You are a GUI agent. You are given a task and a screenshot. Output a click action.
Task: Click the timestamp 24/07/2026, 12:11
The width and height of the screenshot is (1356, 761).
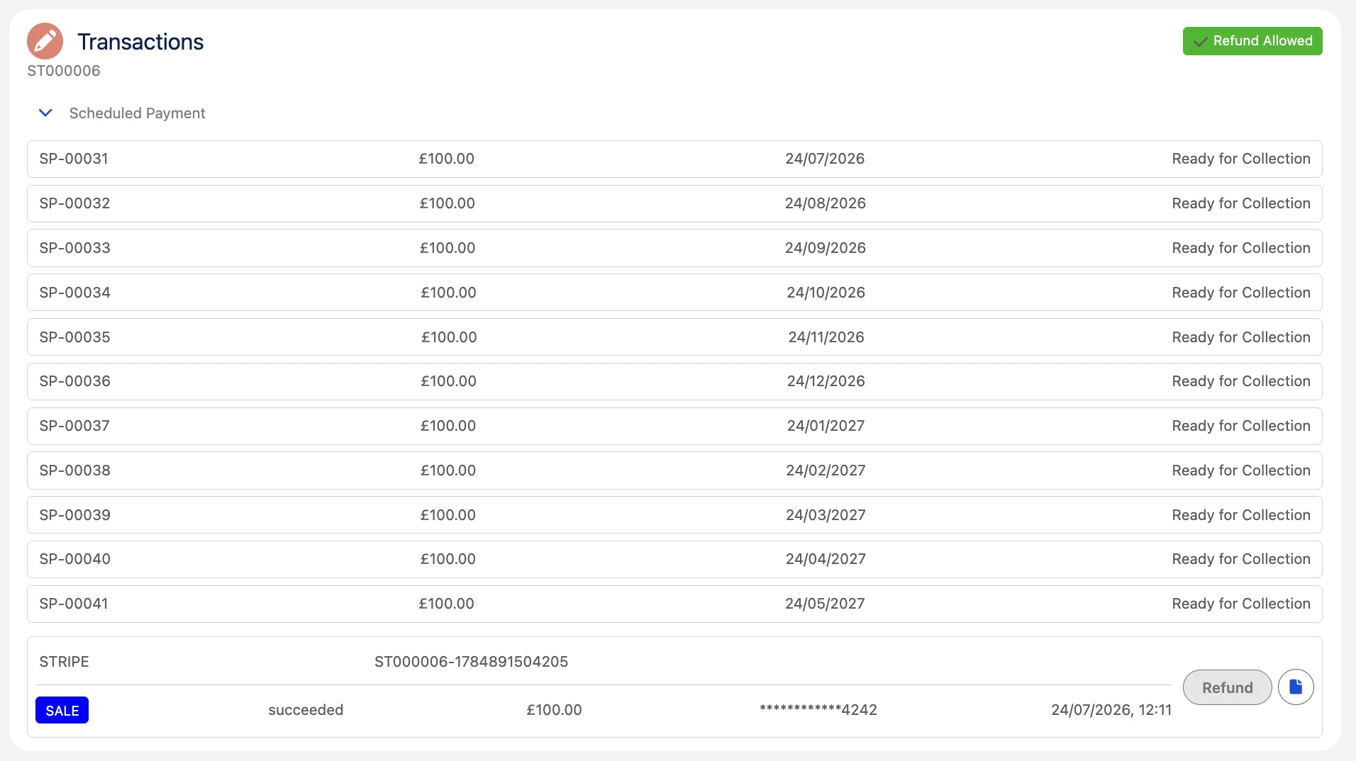(1111, 710)
